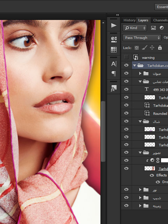This screenshot has height=224, width=168.
Task: Open the 3D panel cube icon
Action: point(114,39)
